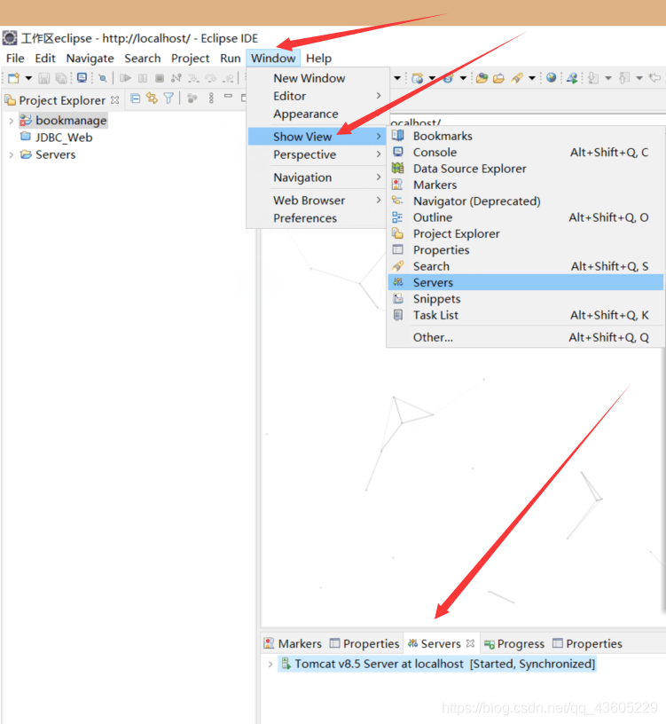This screenshot has height=724, width=666.
Task: Minimize the Project Explorer view
Action: (228, 96)
